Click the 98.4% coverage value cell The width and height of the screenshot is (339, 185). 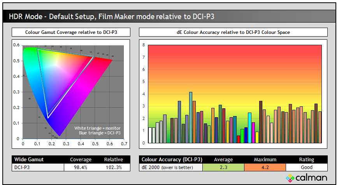pyautogui.click(x=81, y=167)
